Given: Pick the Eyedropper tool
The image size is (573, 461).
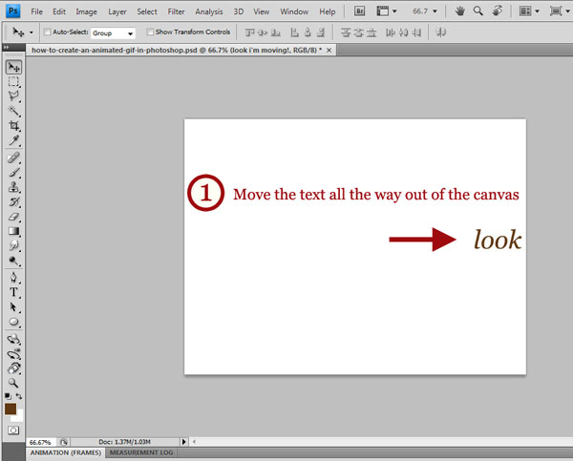Looking at the screenshot, I should [14, 141].
